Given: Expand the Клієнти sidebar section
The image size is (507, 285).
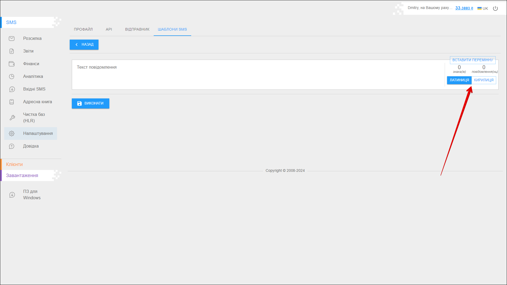Looking at the screenshot, I should click(15, 164).
